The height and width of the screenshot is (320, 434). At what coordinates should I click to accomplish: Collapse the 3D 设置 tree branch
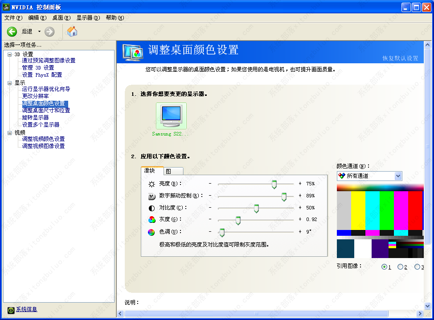pos(10,53)
